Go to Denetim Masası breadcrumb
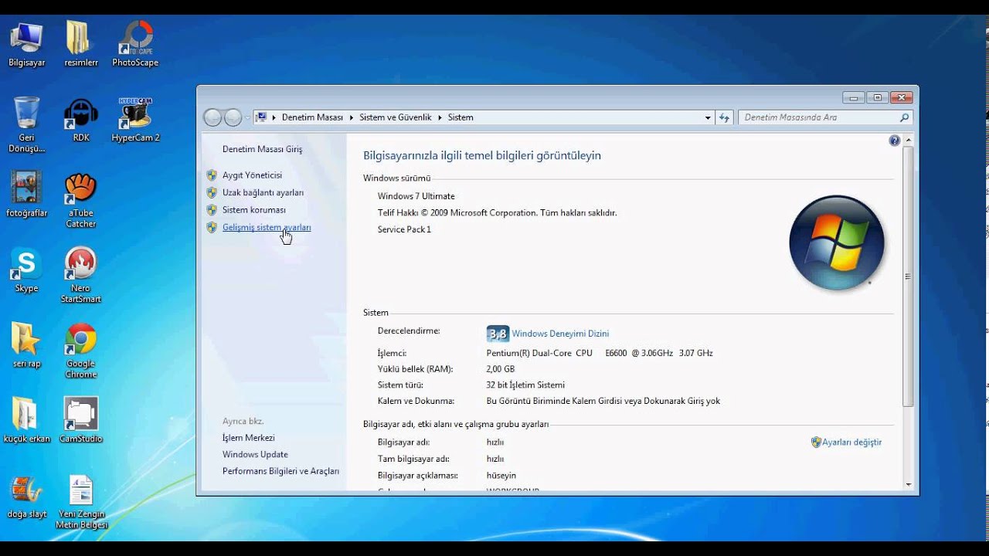 [312, 117]
